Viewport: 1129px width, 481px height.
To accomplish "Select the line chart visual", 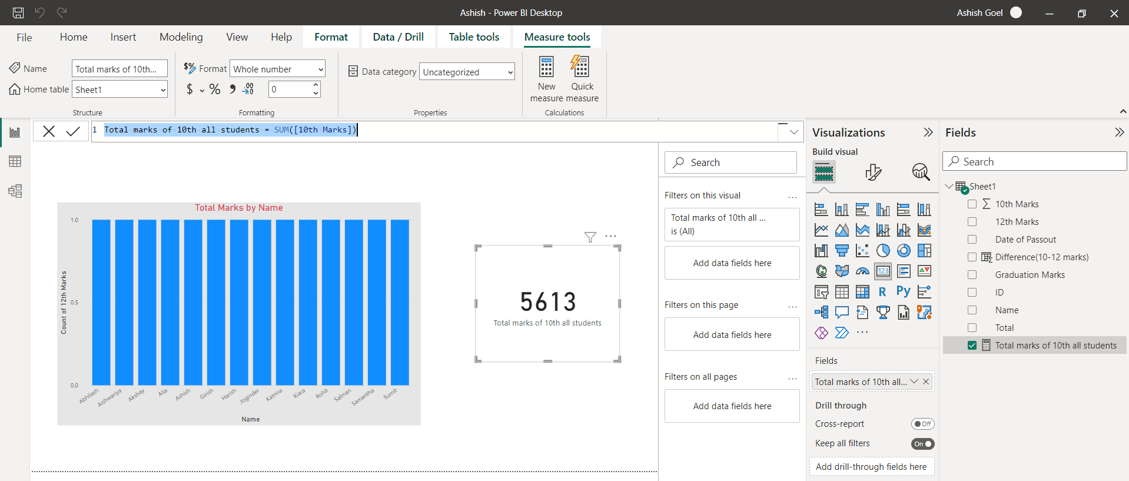I will tap(821, 230).
